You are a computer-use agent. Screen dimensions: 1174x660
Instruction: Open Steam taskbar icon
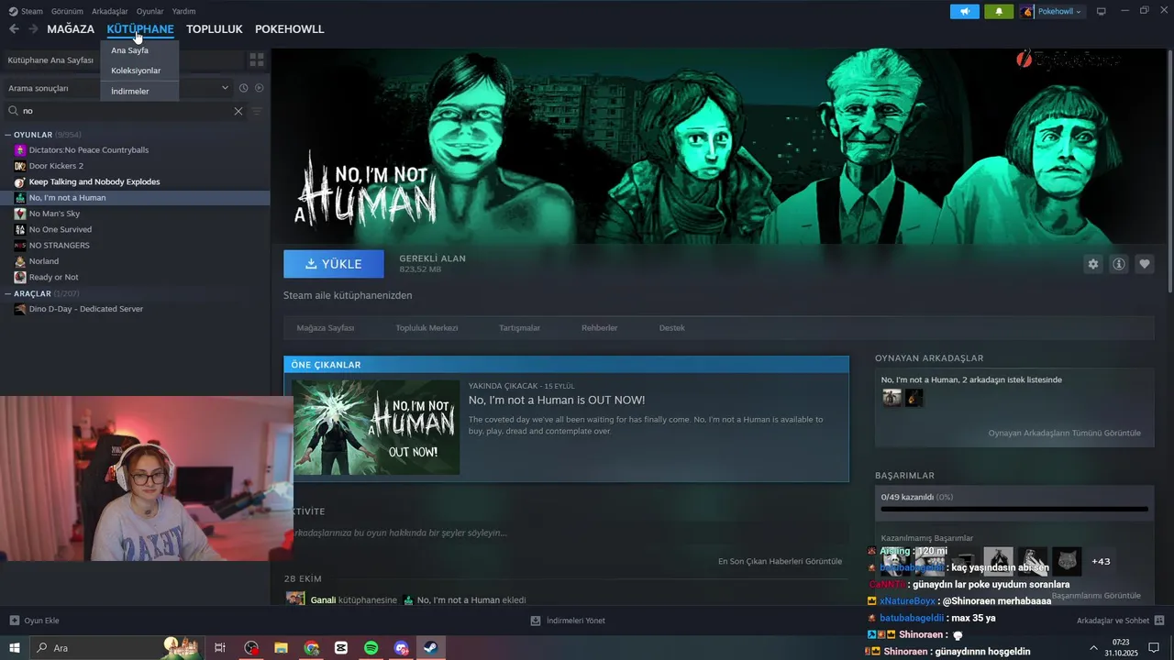[x=430, y=648]
